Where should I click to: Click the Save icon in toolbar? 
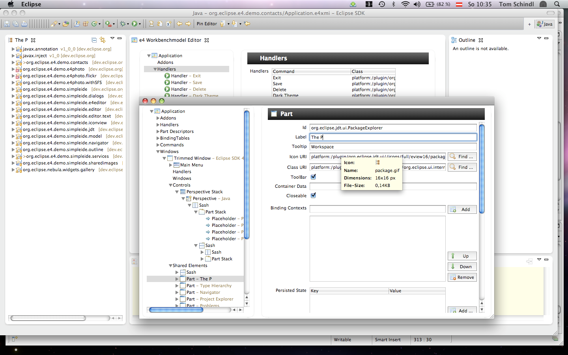7,24
